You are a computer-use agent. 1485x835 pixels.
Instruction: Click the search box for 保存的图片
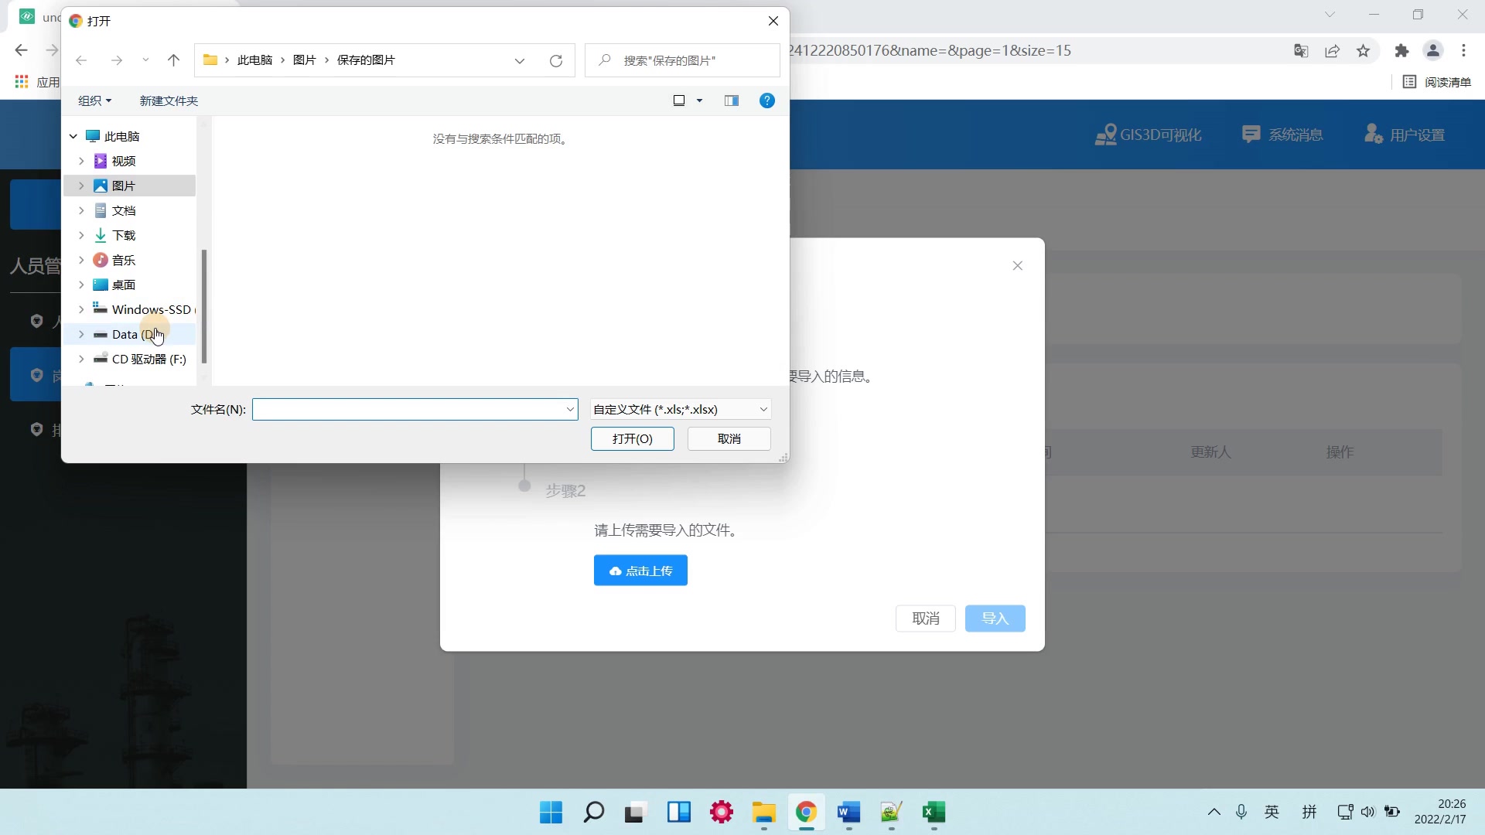(682, 60)
